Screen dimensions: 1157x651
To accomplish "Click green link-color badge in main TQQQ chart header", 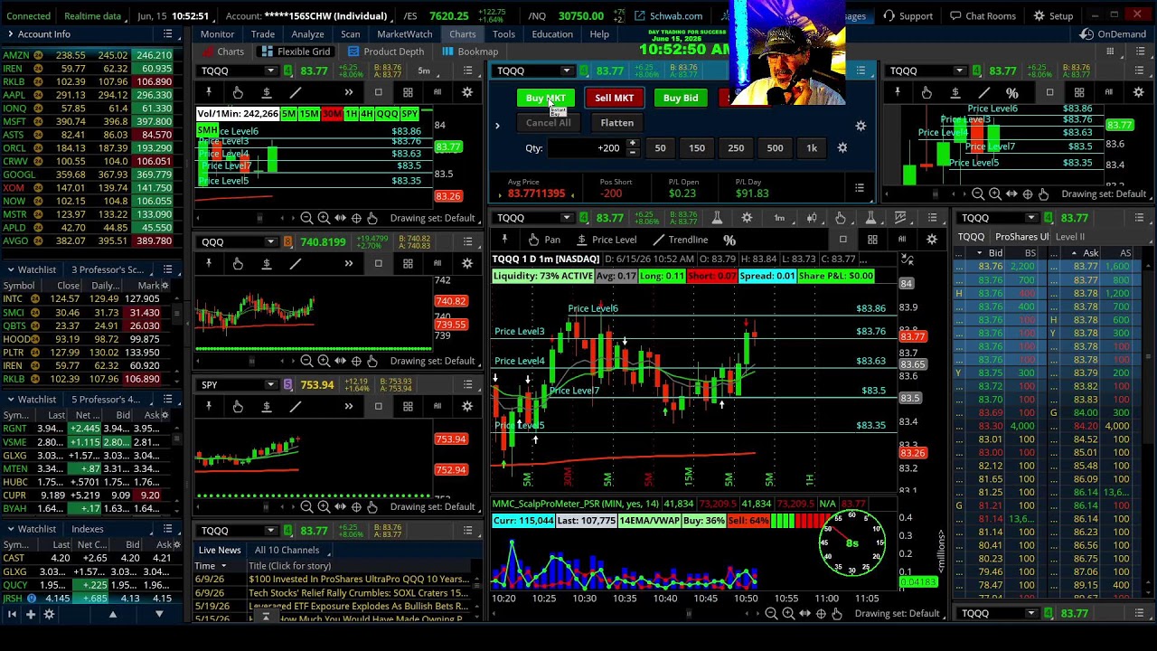I will click(x=584, y=218).
